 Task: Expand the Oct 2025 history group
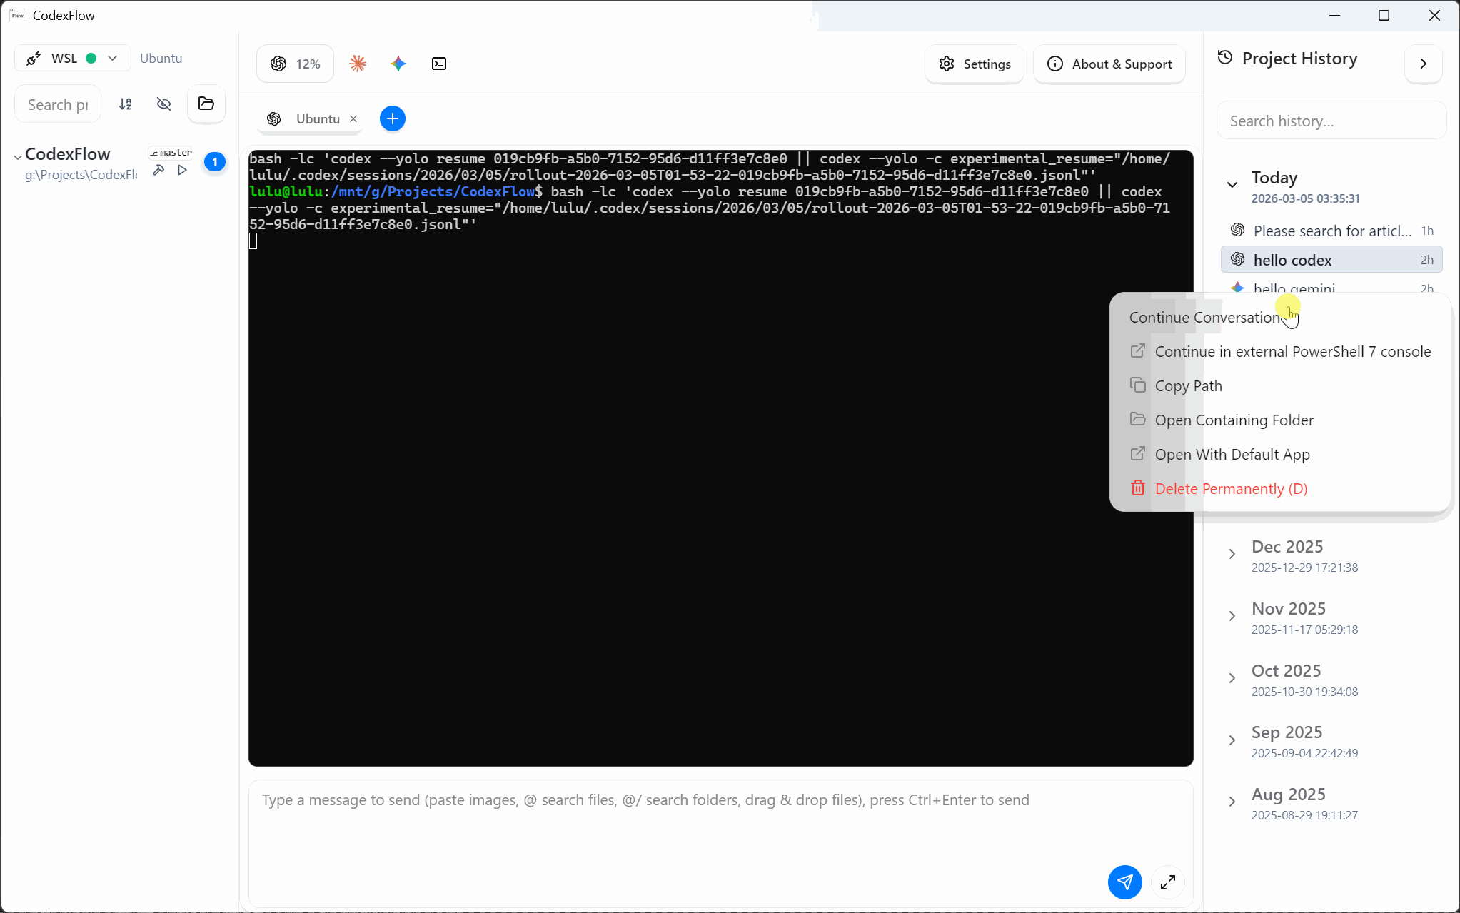click(x=1232, y=678)
